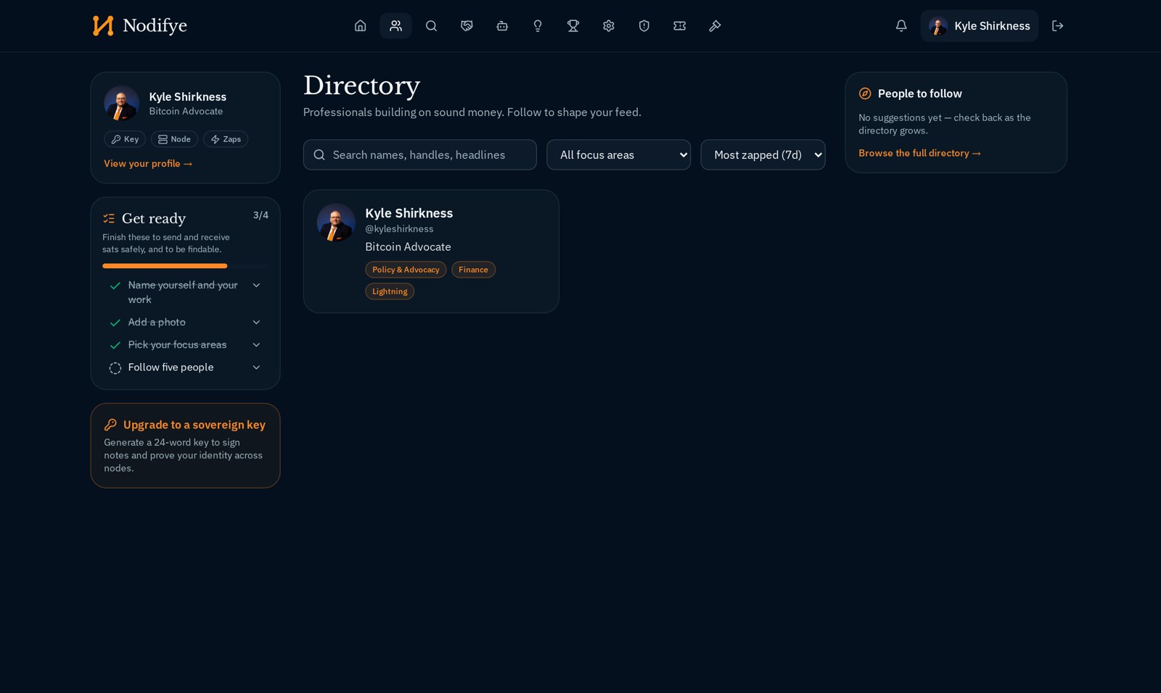Open notifications bell
The height and width of the screenshot is (693, 1161).
point(901,26)
